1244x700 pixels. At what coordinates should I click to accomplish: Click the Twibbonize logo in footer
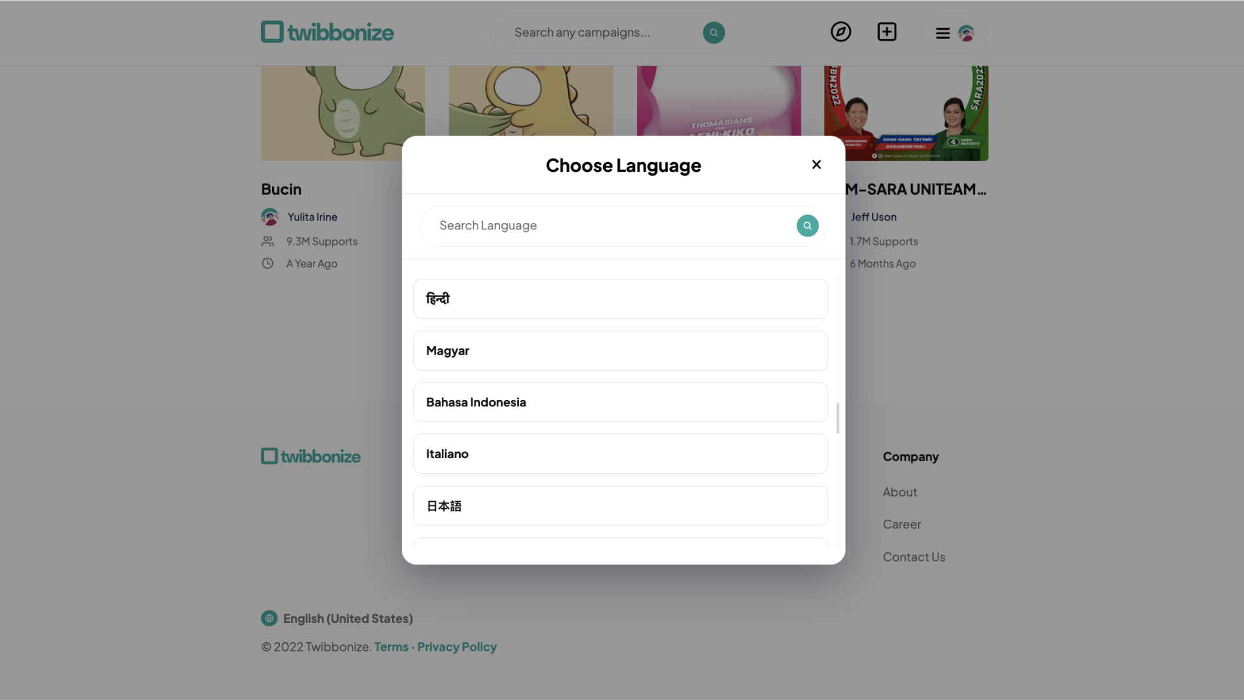310,455
